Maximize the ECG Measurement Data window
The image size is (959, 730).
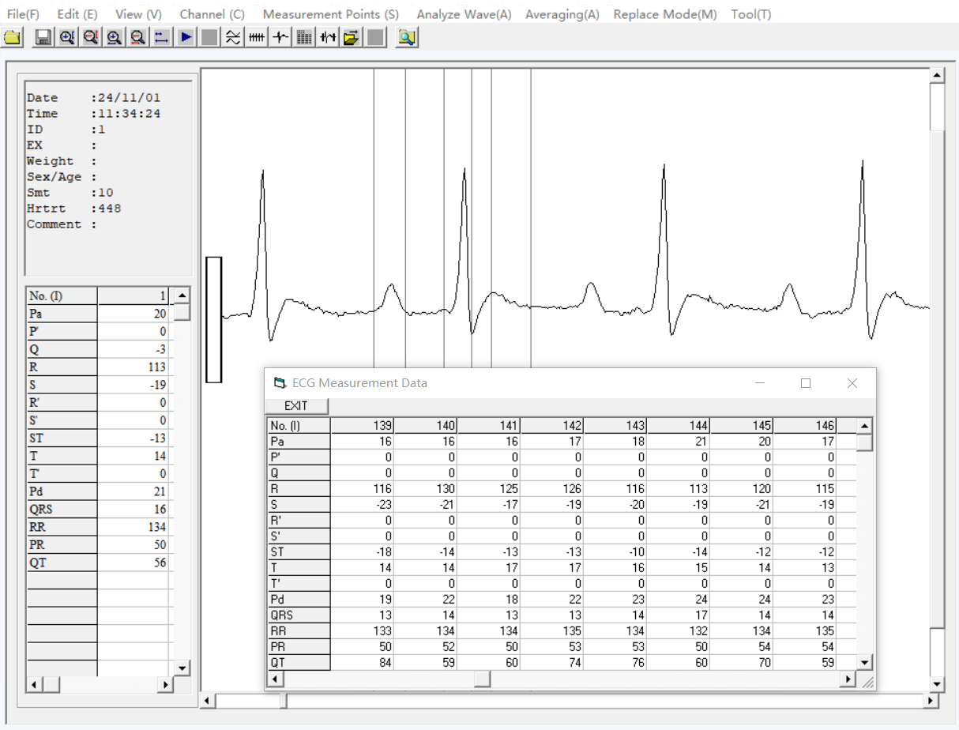click(806, 383)
